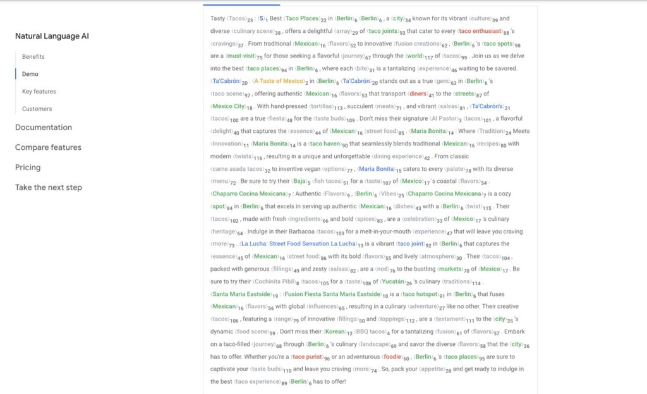Image resolution: width=647 pixels, height=394 pixels.
Task: Select the 'taco experience' entity numbered 89
Action: click(x=258, y=381)
